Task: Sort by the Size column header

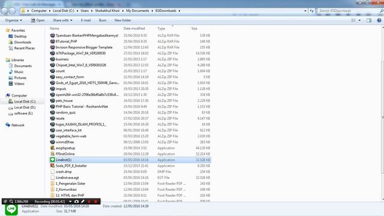Action: (x=194, y=28)
